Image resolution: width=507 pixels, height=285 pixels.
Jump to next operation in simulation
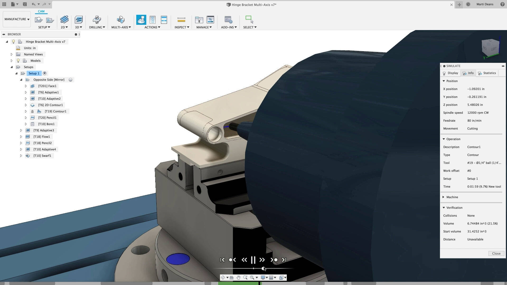click(x=274, y=260)
